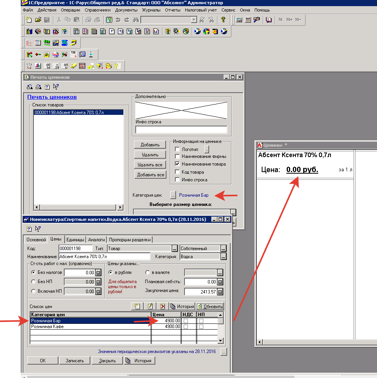Open Тип Товар selection ellipsis button
The width and height of the screenshot is (377, 378).
[175, 249]
